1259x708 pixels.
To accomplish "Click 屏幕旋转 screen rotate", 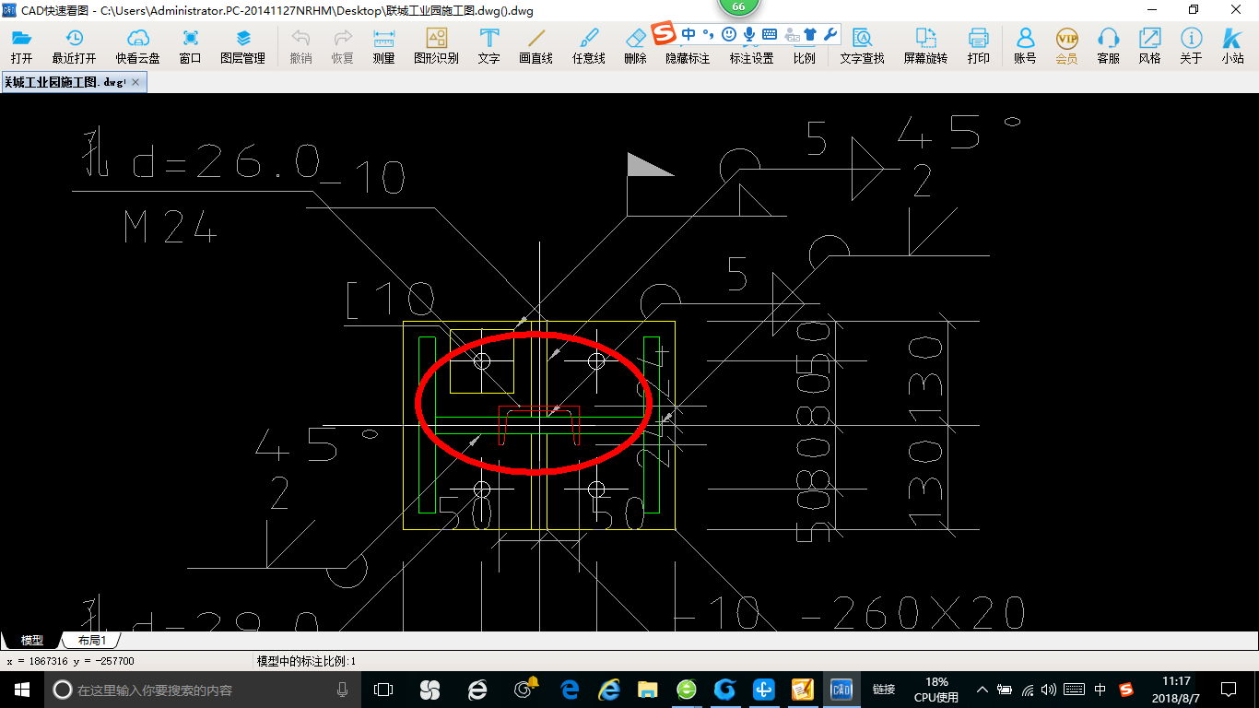I will pos(925,45).
